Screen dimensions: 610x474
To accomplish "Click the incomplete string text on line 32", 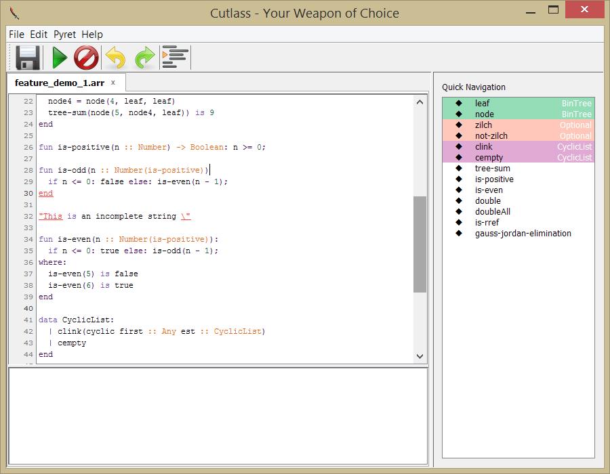I will point(115,216).
